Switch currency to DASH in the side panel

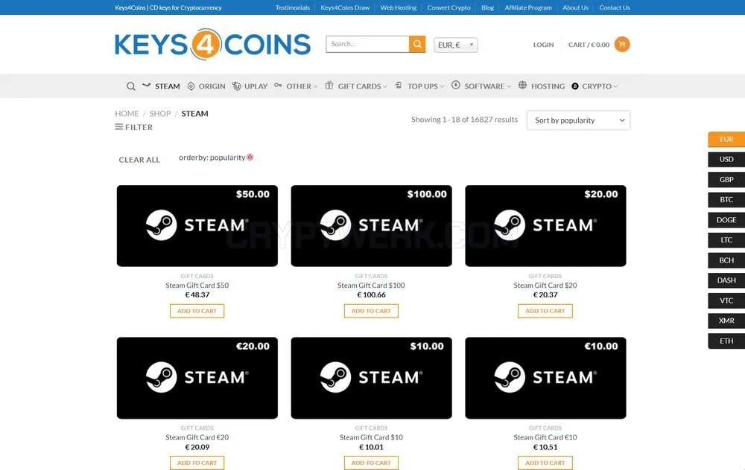[x=726, y=280]
